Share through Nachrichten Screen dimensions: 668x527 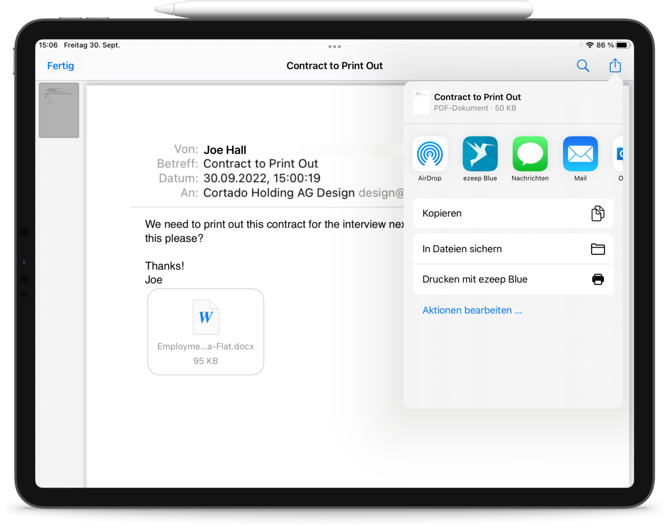point(530,153)
